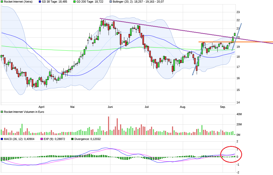Select the April axis label
This screenshot has width=273, height=175.
tap(41, 107)
